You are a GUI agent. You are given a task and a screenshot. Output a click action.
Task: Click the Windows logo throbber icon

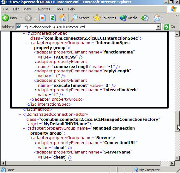point(174,9)
